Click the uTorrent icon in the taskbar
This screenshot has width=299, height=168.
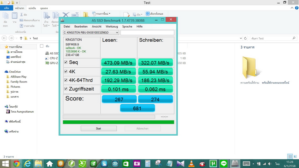coord(213,164)
